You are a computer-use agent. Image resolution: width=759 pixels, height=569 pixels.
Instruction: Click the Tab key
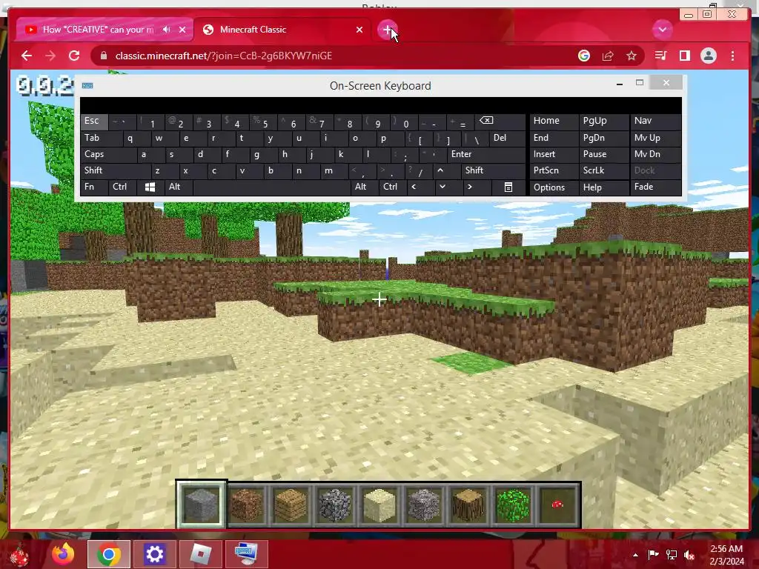coord(101,138)
